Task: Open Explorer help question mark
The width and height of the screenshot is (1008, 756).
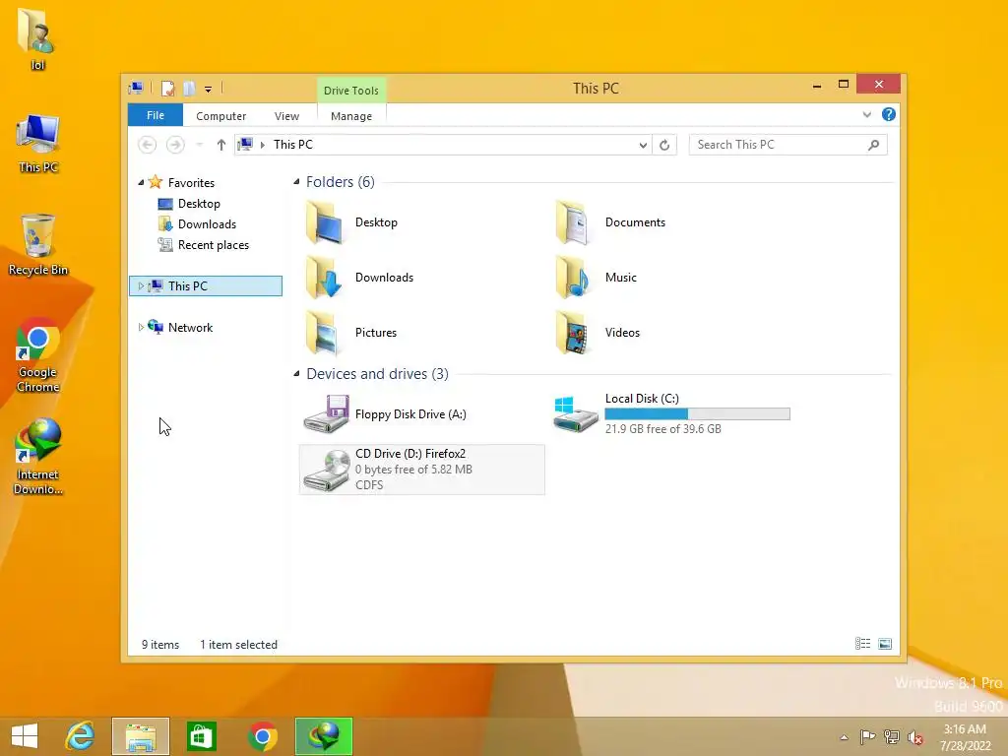Action: 889,114
